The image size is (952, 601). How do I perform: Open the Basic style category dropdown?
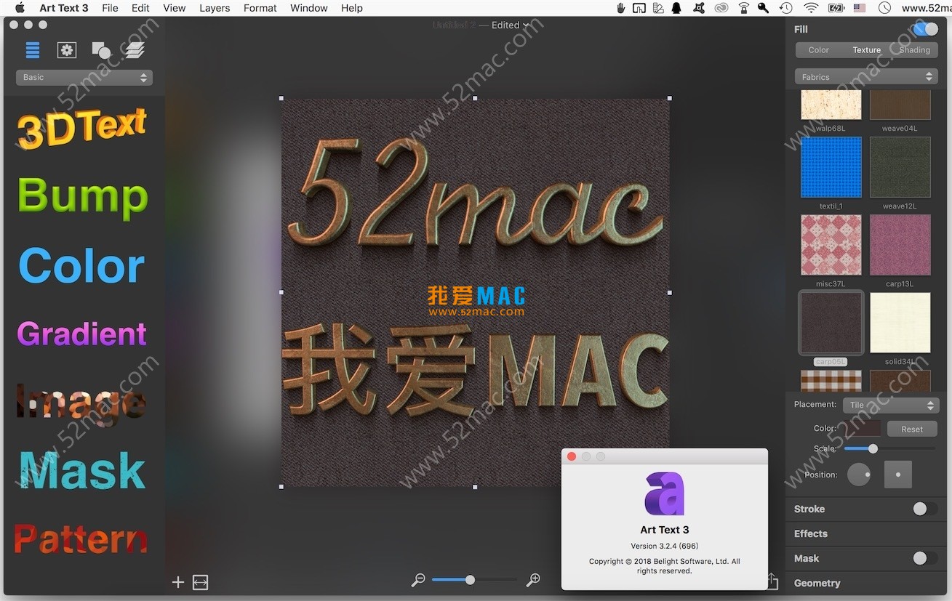[84, 77]
